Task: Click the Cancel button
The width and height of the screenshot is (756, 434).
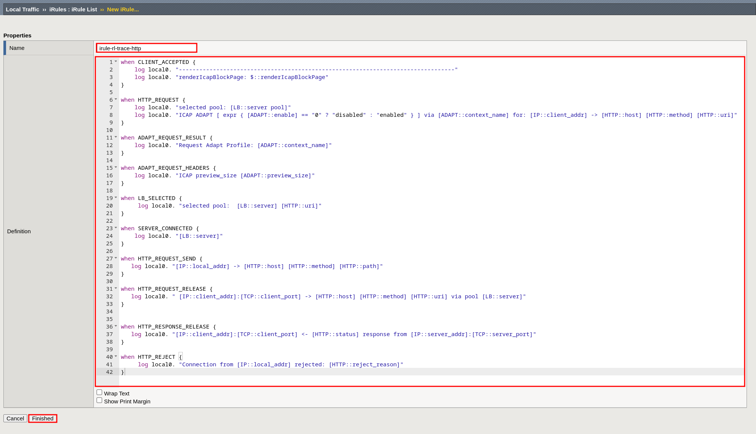Action: tap(15, 418)
